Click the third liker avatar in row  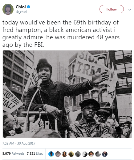pos(64,154)
